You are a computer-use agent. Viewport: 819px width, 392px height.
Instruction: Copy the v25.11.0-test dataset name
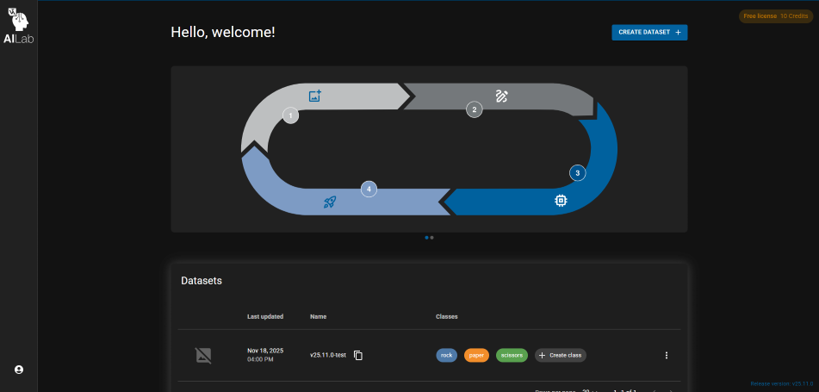359,356
